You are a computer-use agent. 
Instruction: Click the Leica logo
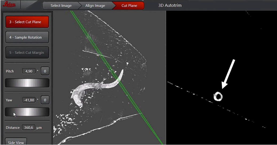coord(9,4)
